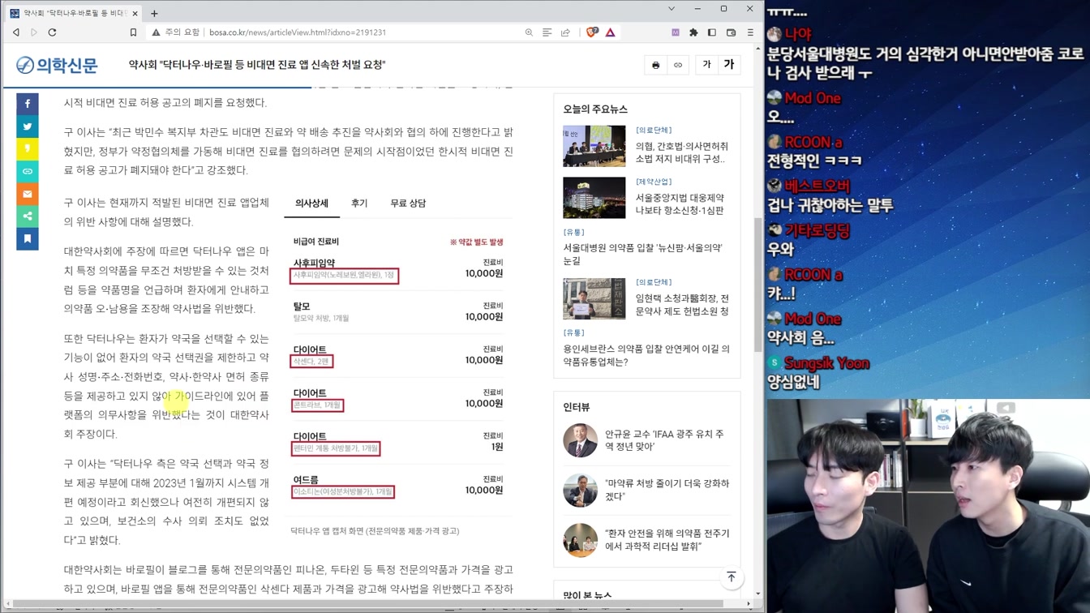The width and height of the screenshot is (1090, 613).
Task: Click 사후피임약 row in the app capture
Action: pyautogui.click(x=397, y=269)
